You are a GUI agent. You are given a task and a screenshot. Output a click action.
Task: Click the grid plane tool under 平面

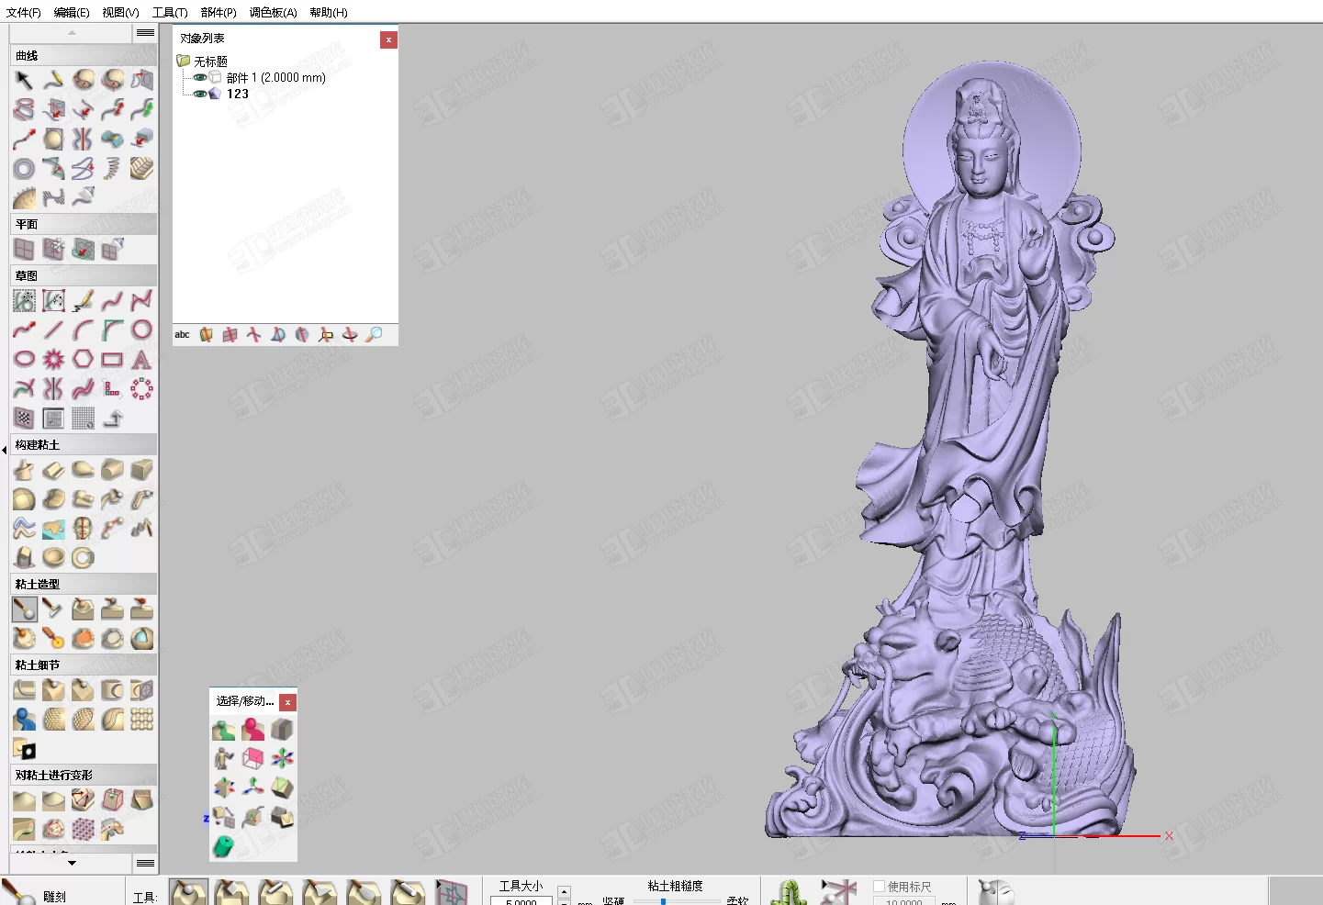25,249
